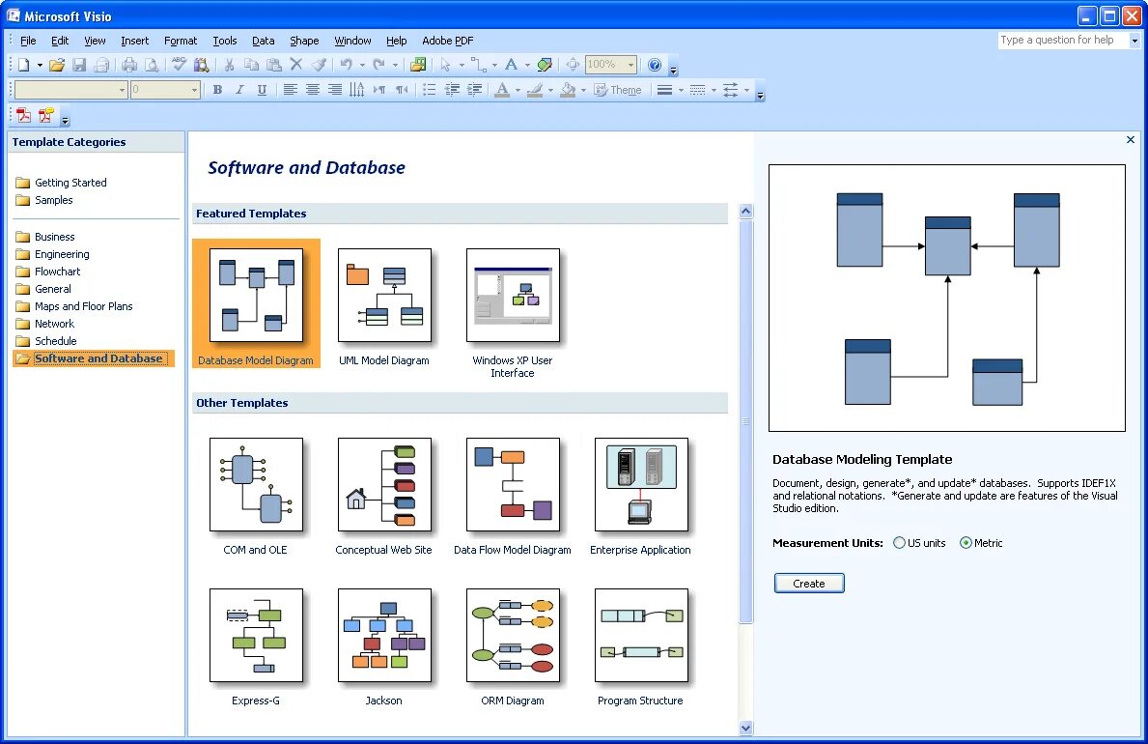This screenshot has width=1148, height=744.
Task: Click the Pan and Zoom icon
Action: [573, 65]
